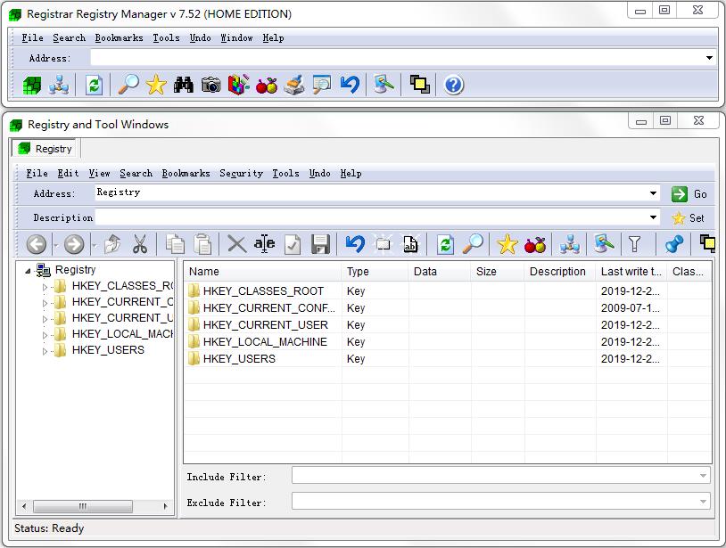Image resolution: width=726 pixels, height=548 pixels.
Task: Click the floppy disk save icon
Action: point(320,244)
